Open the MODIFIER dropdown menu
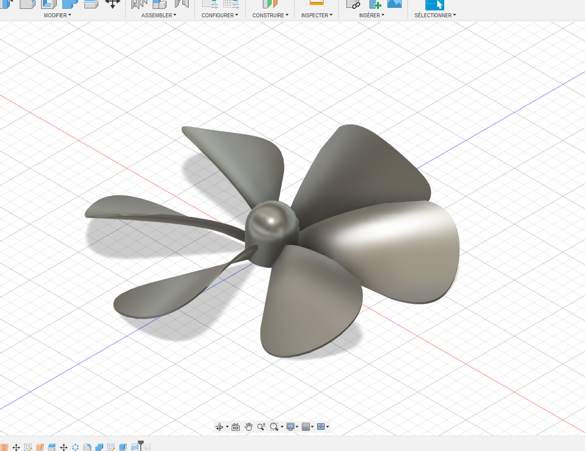The height and width of the screenshot is (451, 585). (57, 15)
